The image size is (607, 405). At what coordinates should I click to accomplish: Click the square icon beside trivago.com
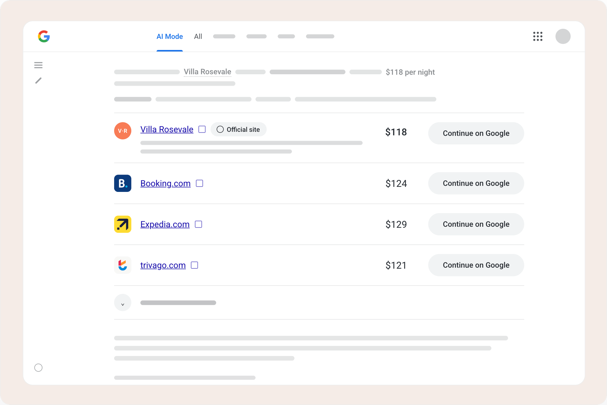pos(194,265)
